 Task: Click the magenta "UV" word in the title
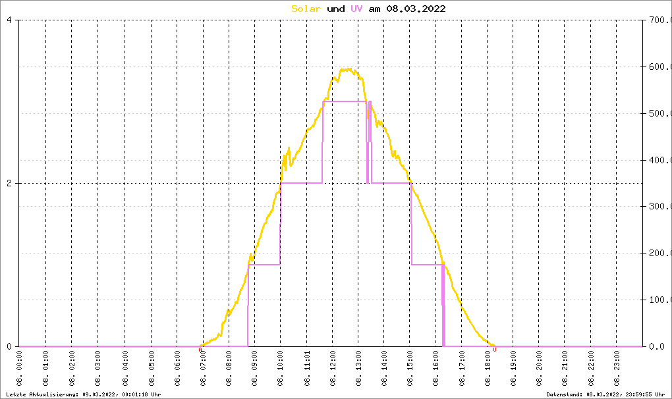tap(356, 9)
